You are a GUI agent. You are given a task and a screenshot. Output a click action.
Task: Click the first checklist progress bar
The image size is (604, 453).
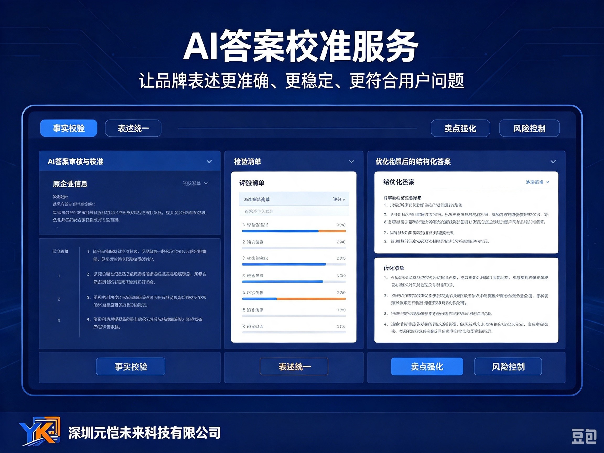(294, 231)
